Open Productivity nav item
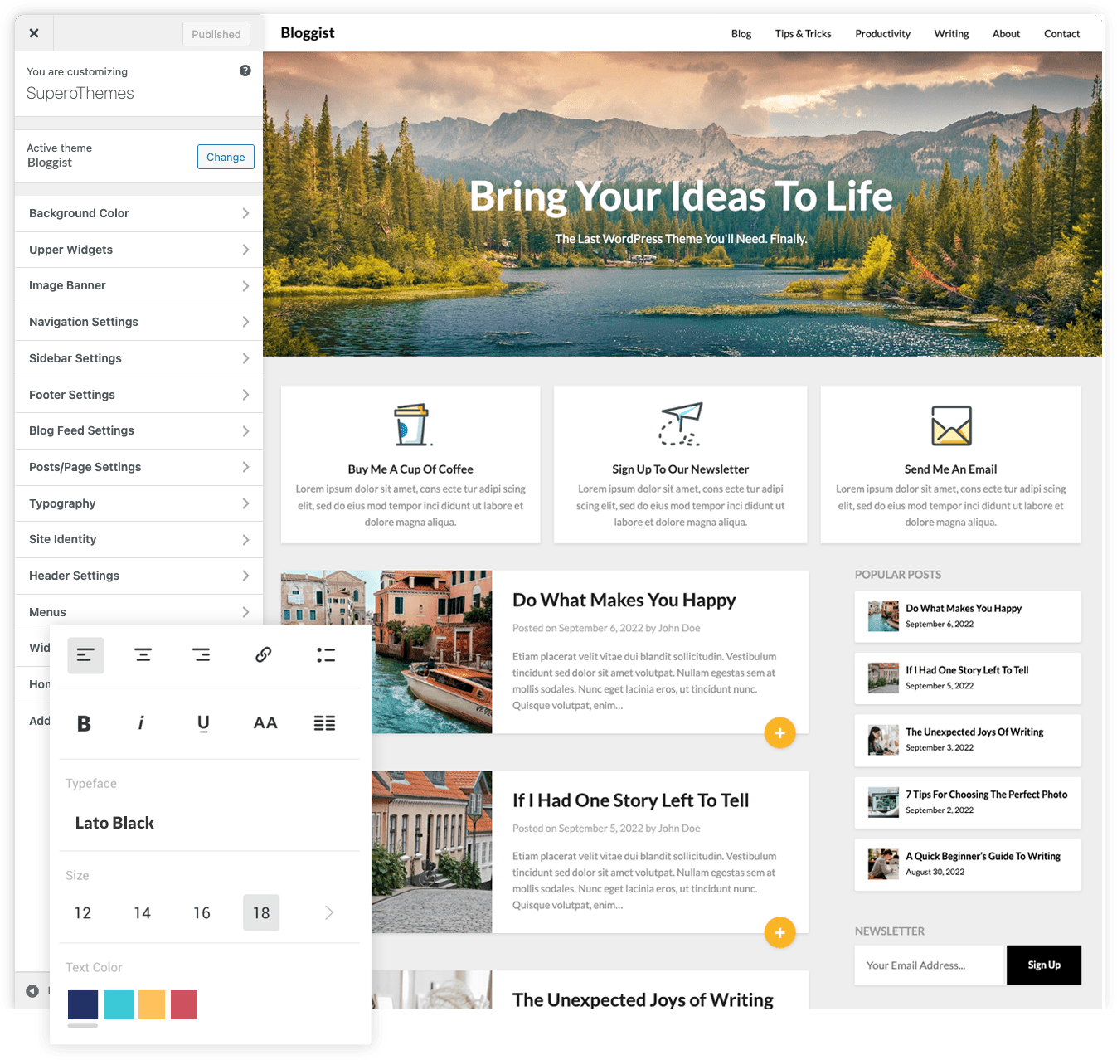This screenshot has height=1060, width=1117. tap(882, 34)
